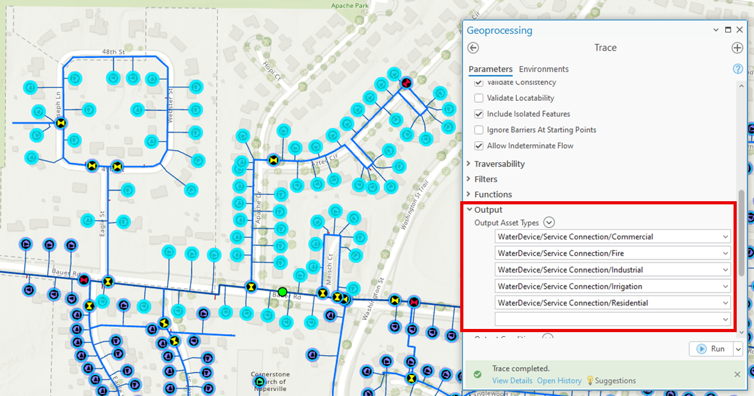
Task: Enable the Validate Locatability checkbox
Action: point(479,98)
